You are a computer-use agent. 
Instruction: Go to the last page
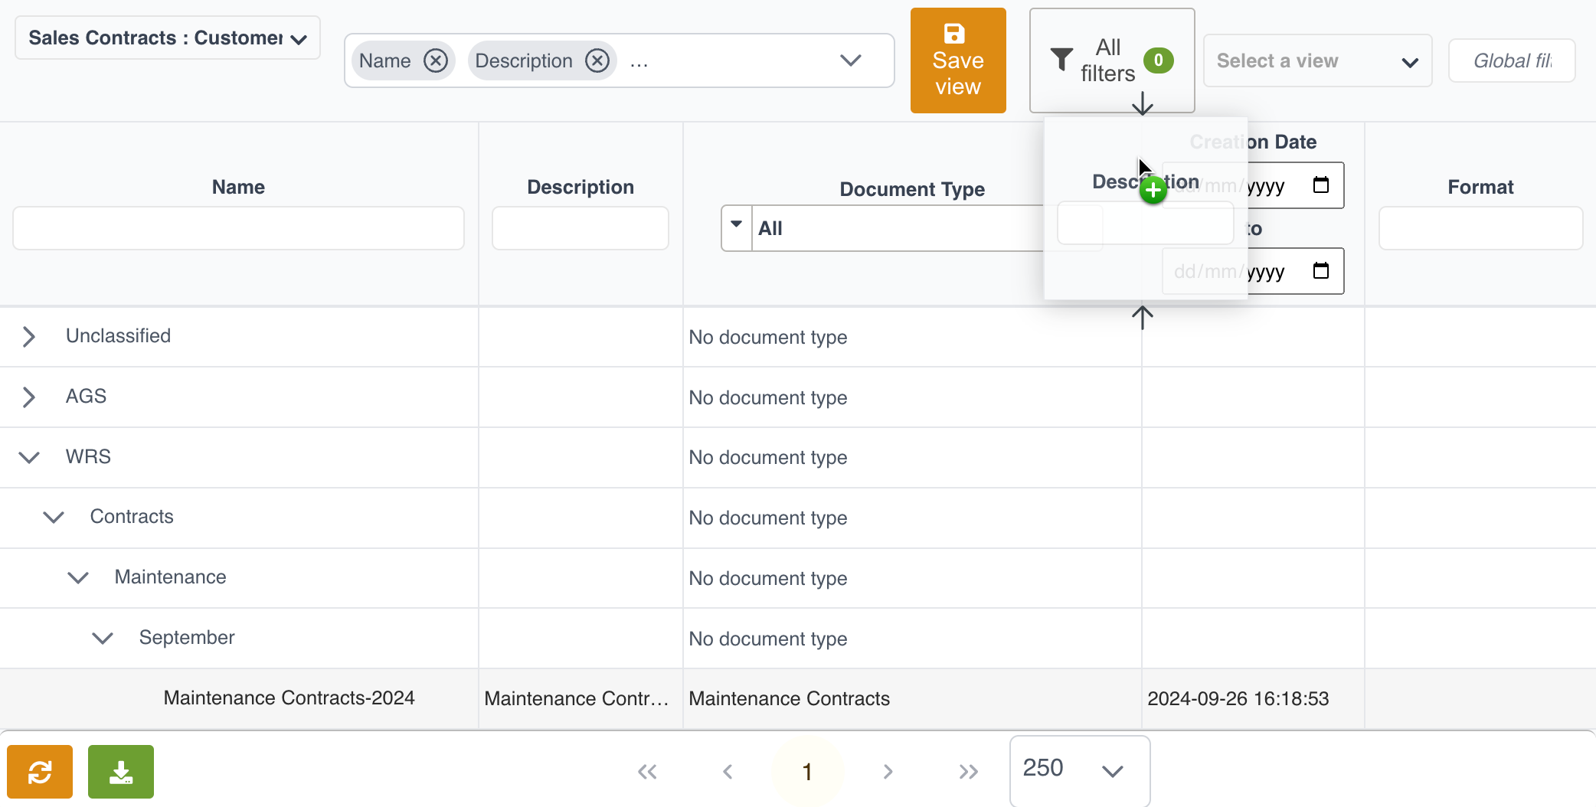tap(968, 772)
